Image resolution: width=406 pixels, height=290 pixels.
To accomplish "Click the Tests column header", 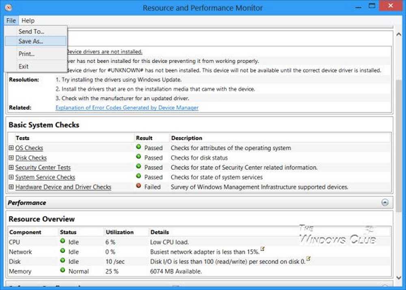I will tap(22, 138).
